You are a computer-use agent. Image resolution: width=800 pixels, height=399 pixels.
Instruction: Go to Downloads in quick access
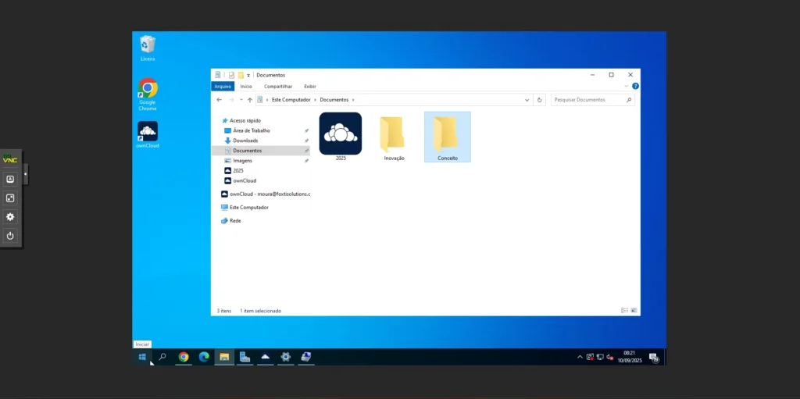pyautogui.click(x=245, y=141)
